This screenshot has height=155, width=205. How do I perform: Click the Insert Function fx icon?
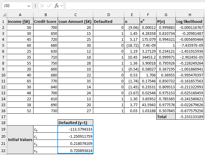(x=56, y=6)
